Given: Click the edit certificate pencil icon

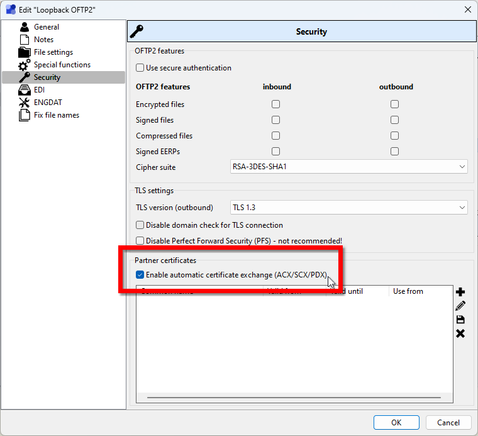Looking at the screenshot, I should 460,306.
